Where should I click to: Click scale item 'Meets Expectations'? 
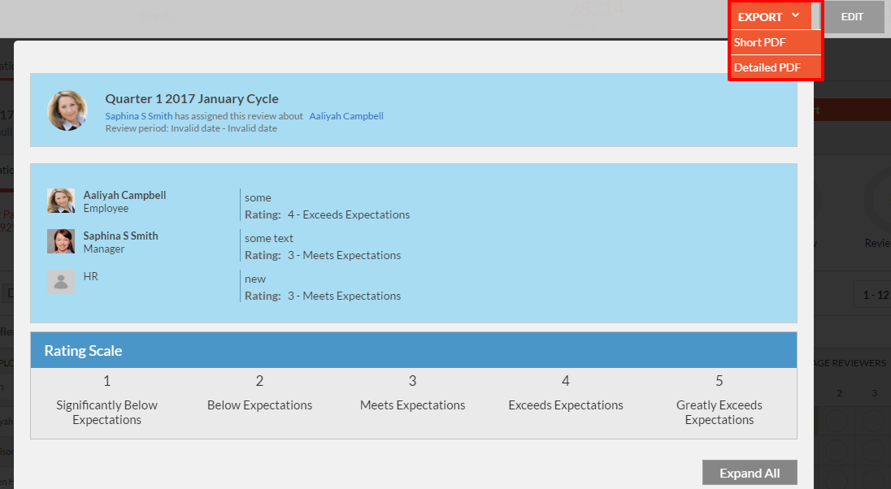[412, 405]
